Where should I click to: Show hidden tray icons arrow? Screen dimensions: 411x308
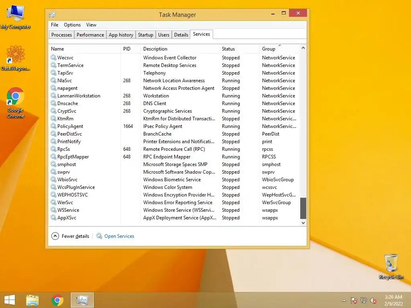point(344,300)
